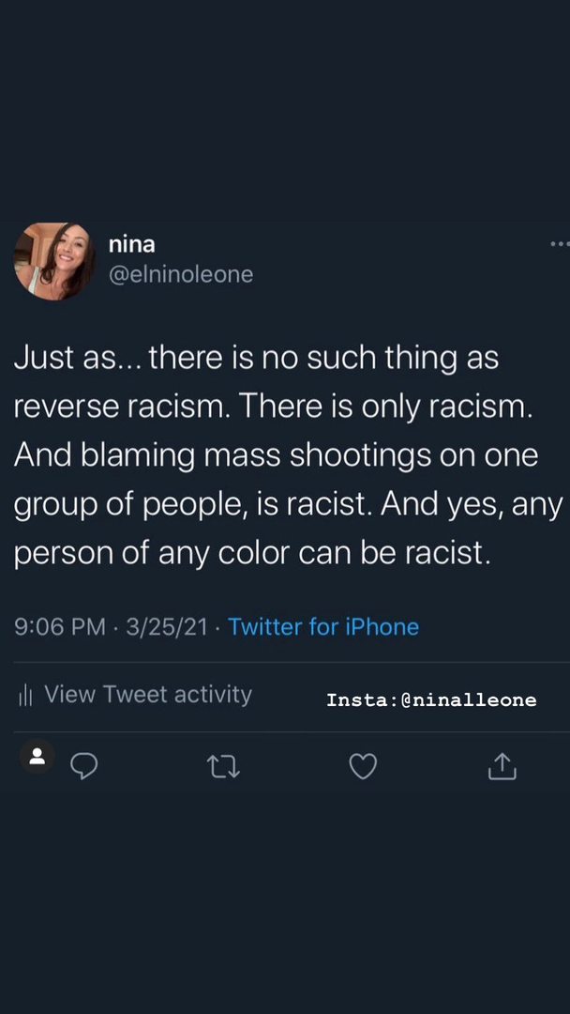The height and width of the screenshot is (1014, 570).
Task: Tap the tweet line starting "Just as..."
Action: click(256, 358)
